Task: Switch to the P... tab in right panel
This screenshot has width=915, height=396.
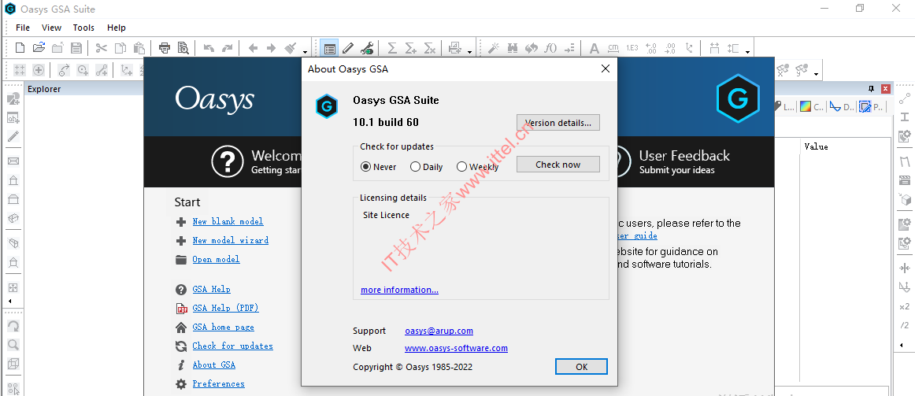Action: [871, 107]
